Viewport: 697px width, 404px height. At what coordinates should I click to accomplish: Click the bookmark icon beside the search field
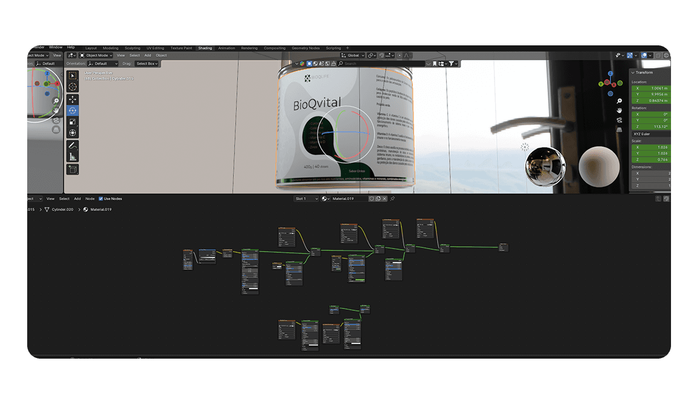click(434, 64)
